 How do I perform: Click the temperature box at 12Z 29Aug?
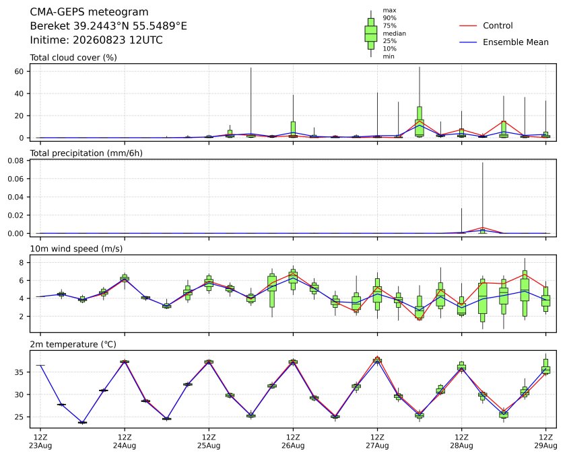(545, 368)
